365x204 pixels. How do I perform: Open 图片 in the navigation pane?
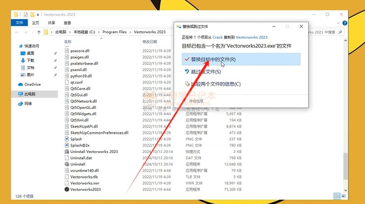tap(30, 75)
